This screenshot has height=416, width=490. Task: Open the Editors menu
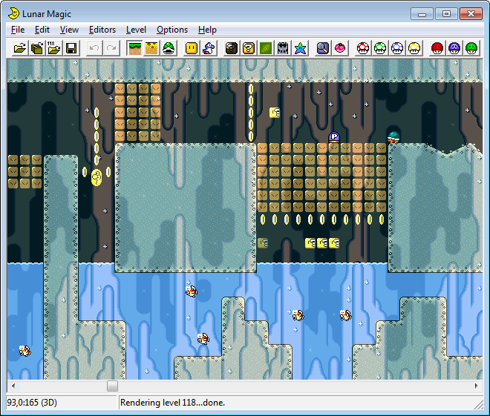tap(102, 30)
